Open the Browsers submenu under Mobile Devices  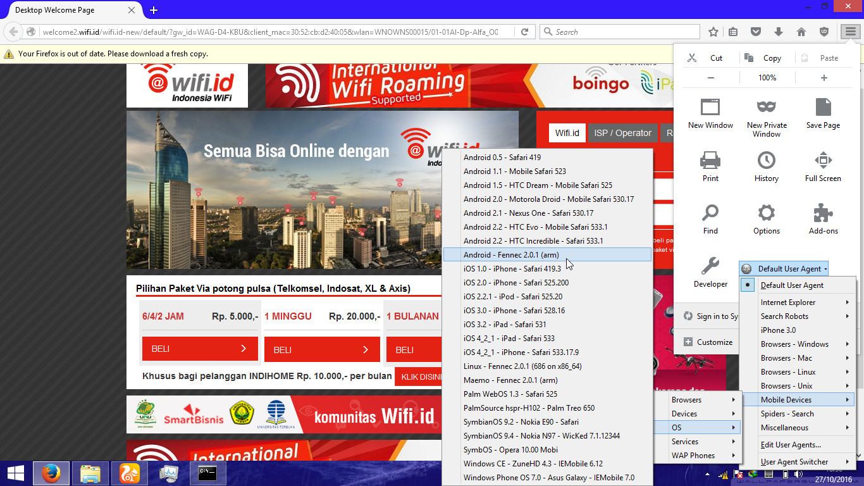696,400
